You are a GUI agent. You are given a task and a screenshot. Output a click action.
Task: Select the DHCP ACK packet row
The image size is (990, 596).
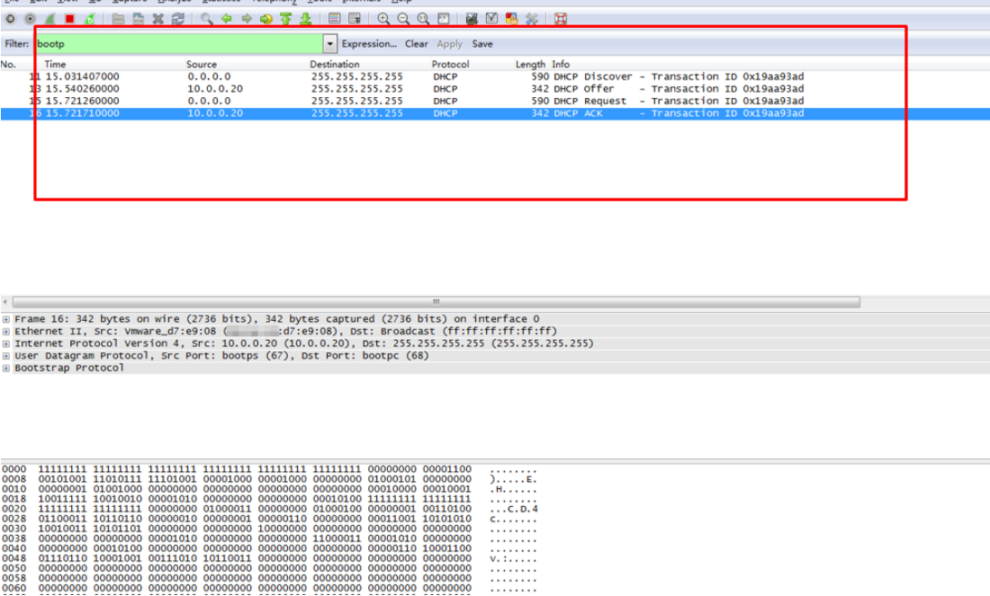[495, 113]
